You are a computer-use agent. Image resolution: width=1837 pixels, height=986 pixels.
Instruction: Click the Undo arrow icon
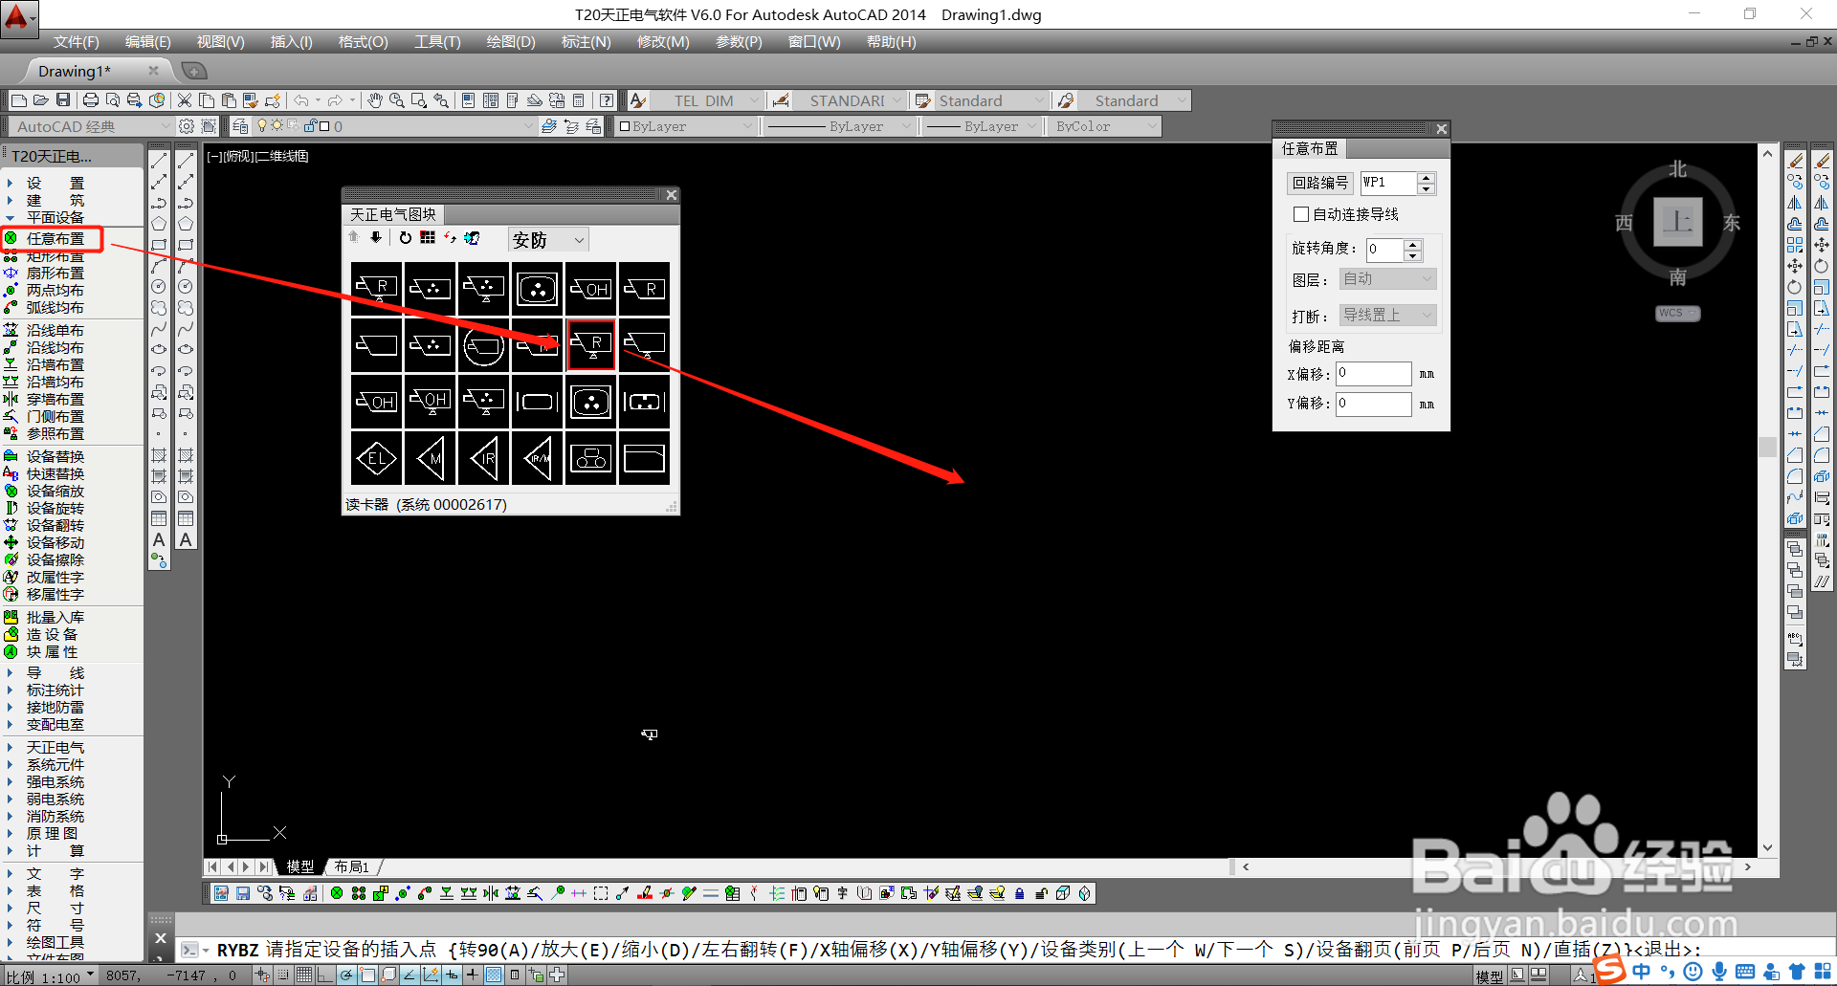[x=301, y=100]
